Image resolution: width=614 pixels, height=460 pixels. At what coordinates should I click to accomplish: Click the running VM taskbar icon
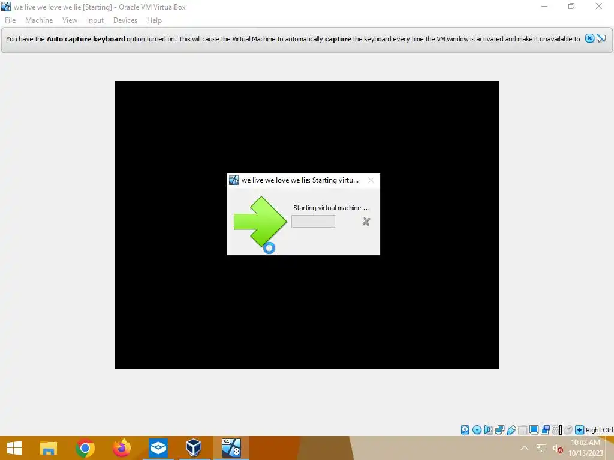[231, 448]
